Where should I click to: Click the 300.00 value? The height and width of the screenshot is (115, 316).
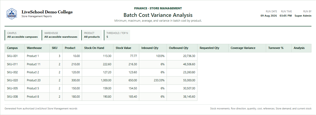point(76,80)
